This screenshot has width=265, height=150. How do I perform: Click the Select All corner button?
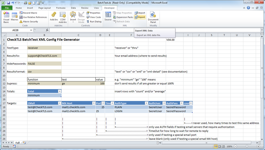pos(4,35)
